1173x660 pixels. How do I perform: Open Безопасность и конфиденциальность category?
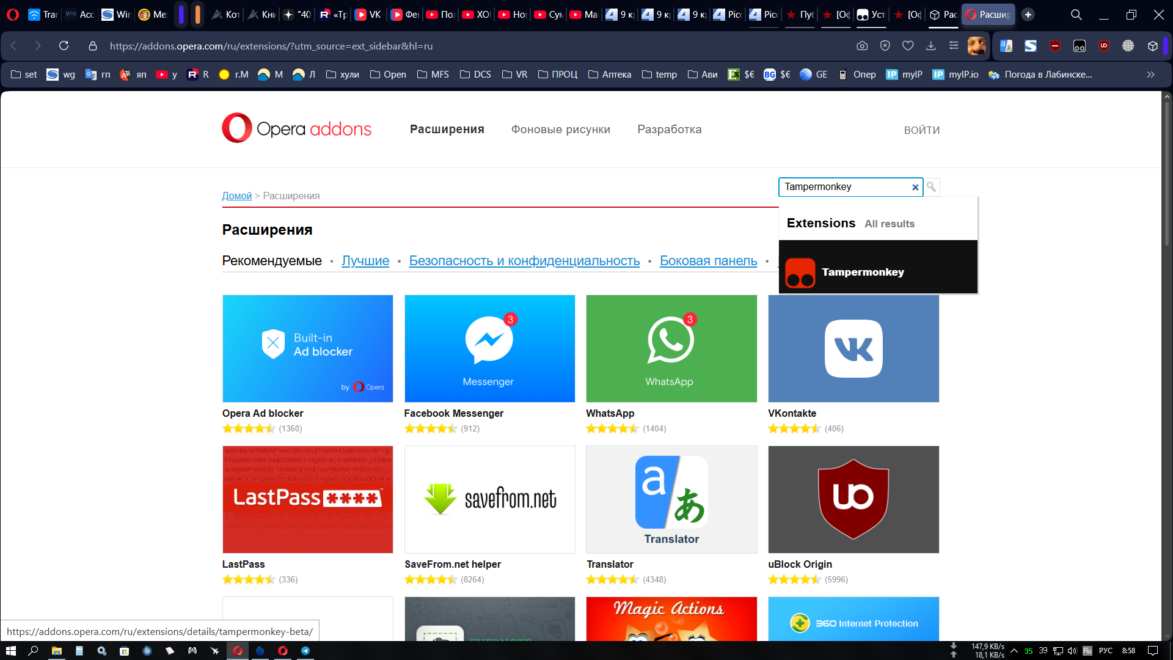click(x=524, y=261)
